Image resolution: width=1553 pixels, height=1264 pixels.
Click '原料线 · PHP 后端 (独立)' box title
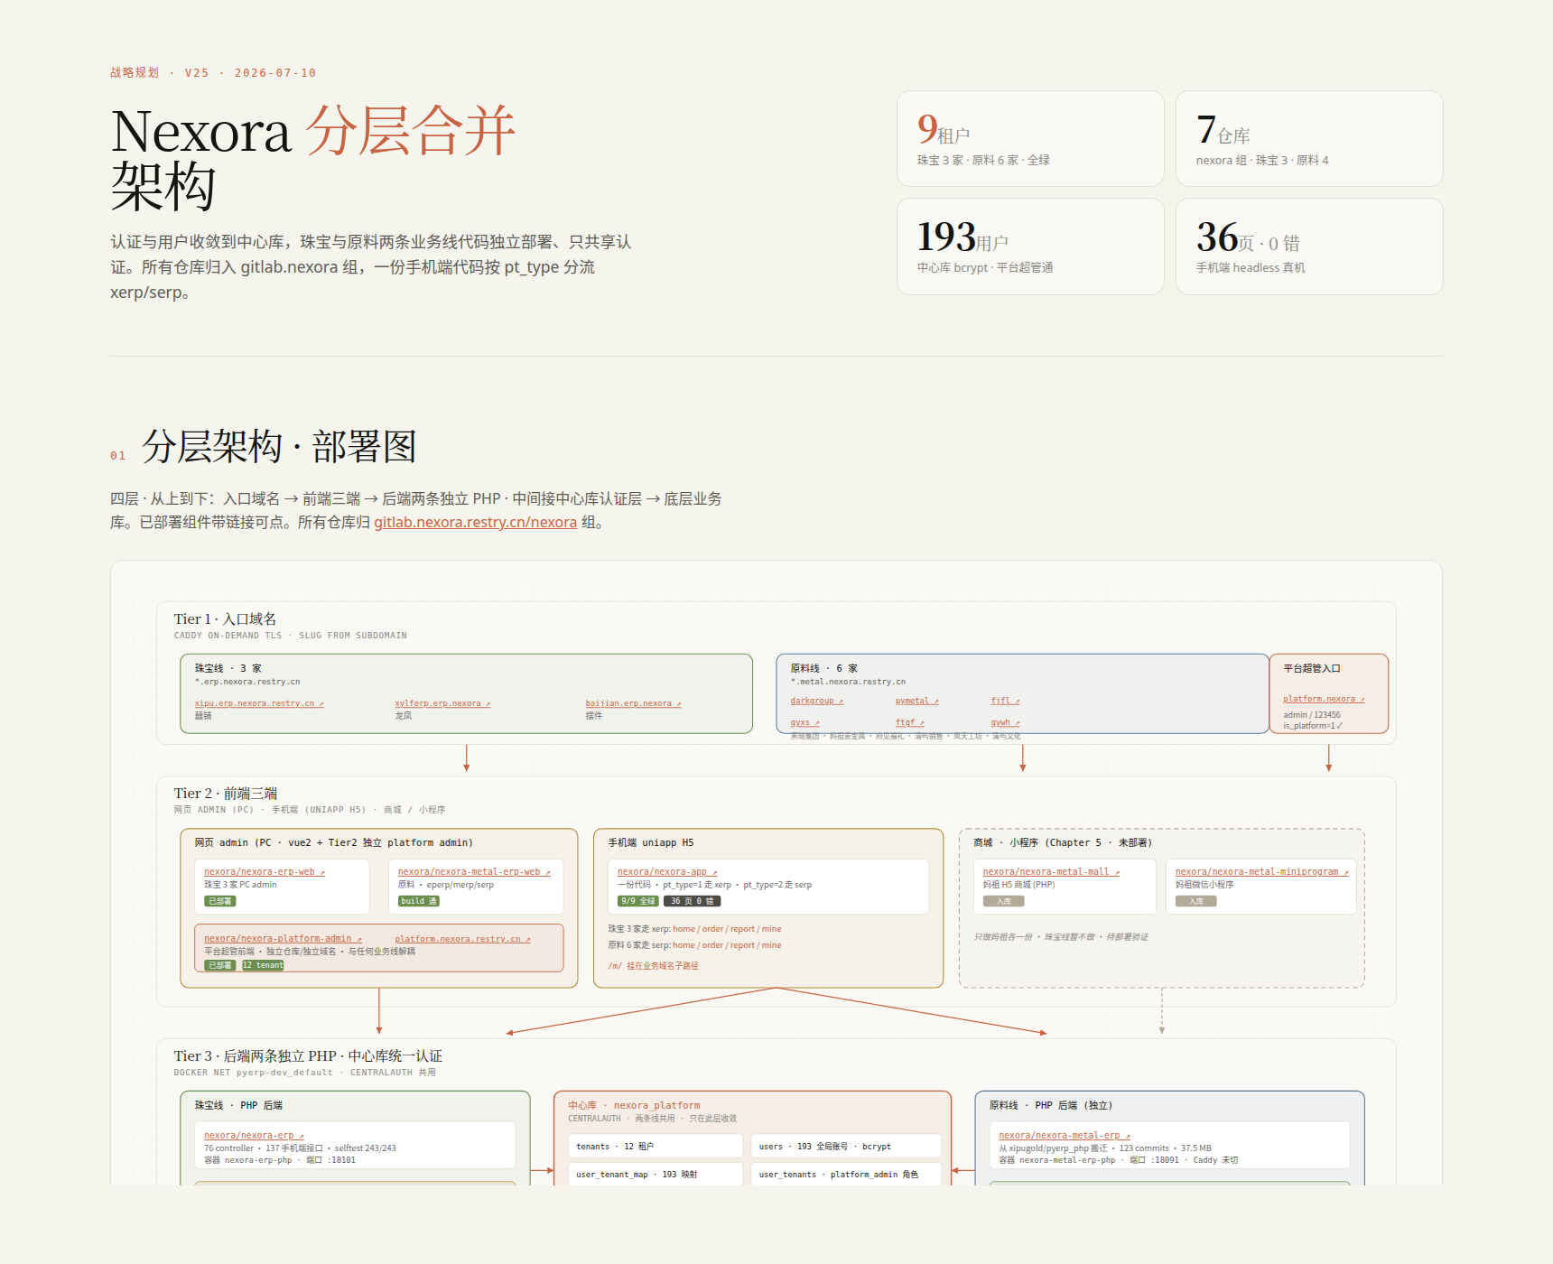[1051, 1105]
